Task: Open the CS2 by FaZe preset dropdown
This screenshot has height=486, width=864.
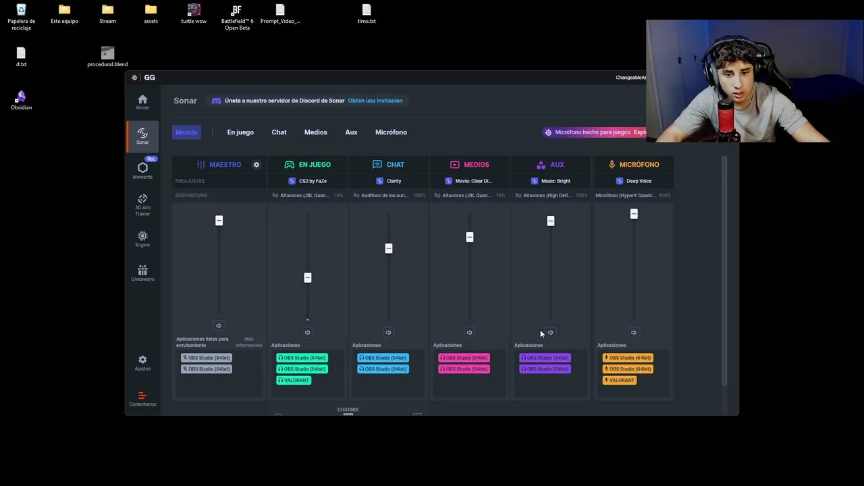Action: (307, 181)
